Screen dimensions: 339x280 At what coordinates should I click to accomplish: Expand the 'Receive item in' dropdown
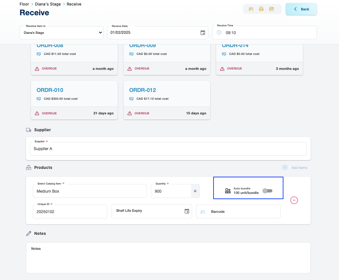click(61, 32)
